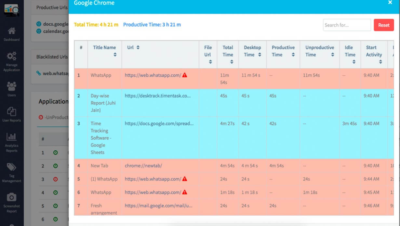Open User Reports in the sidebar
Image resolution: width=400 pixels, height=226 pixels.
[x=11, y=112]
